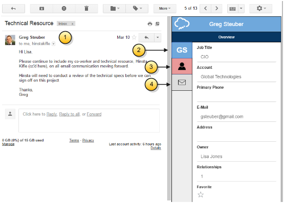Select the Overview tab
The width and height of the screenshot is (284, 203).
coord(226,37)
